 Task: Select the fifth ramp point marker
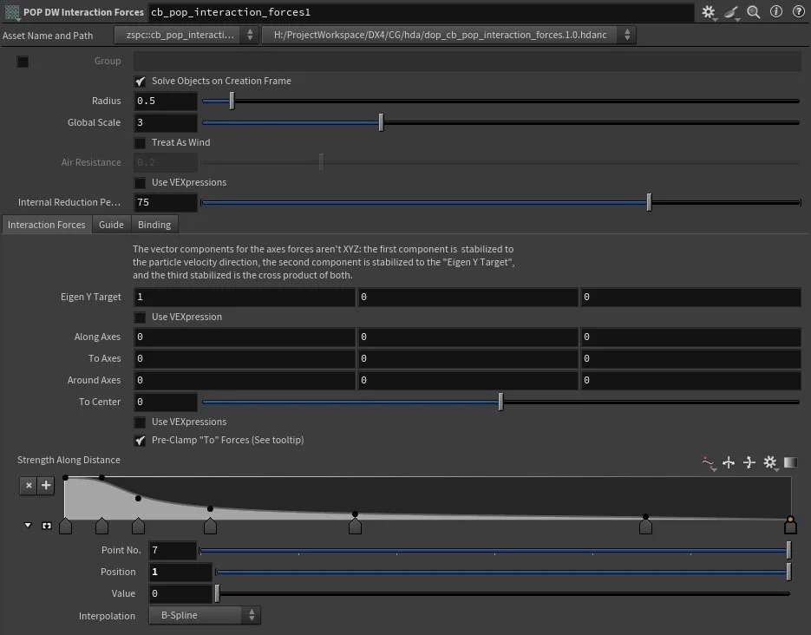[x=355, y=526]
